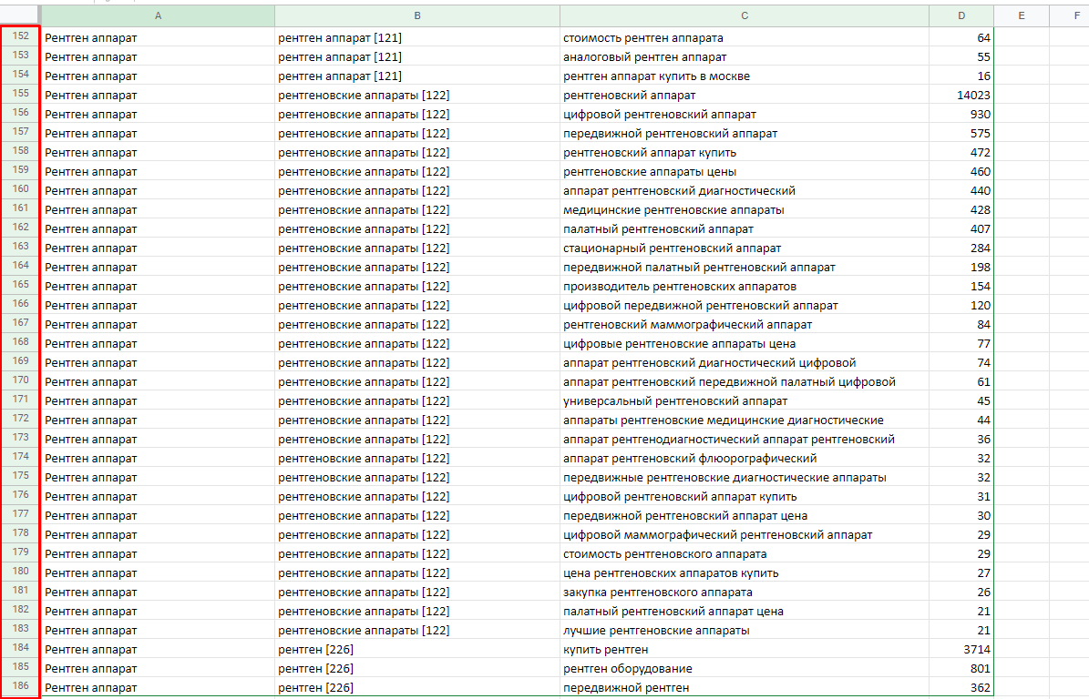Click cell 'цифровой передвижной рентгеновский аппарат'
This screenshot has width=1089, height=699.
(744, 305)
